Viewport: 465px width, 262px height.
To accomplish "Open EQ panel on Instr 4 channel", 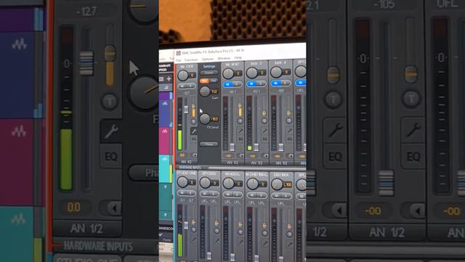I will pyautogui.click(x=289, y=139).
